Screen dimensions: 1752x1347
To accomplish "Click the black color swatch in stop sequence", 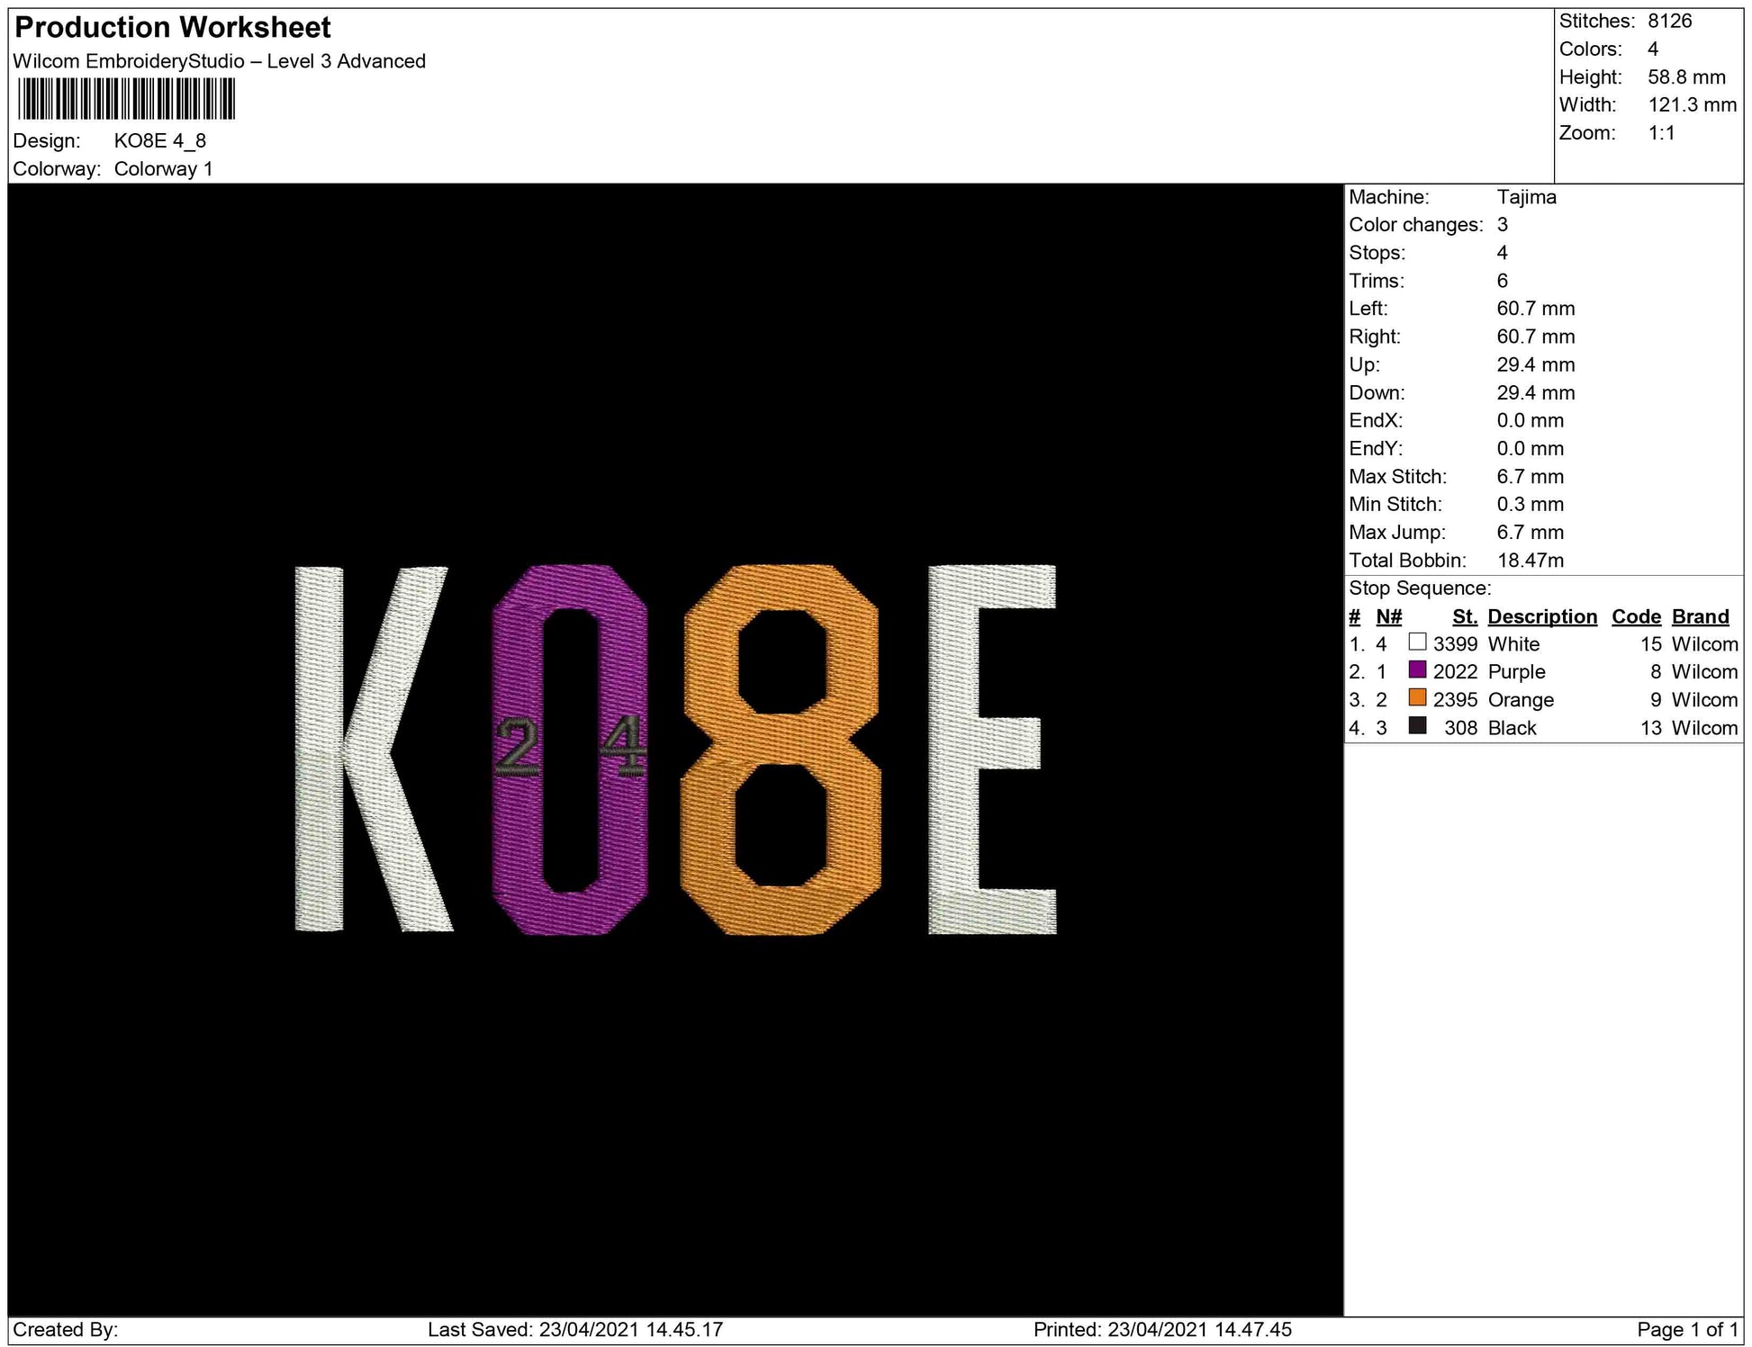I will [1417, 726].
